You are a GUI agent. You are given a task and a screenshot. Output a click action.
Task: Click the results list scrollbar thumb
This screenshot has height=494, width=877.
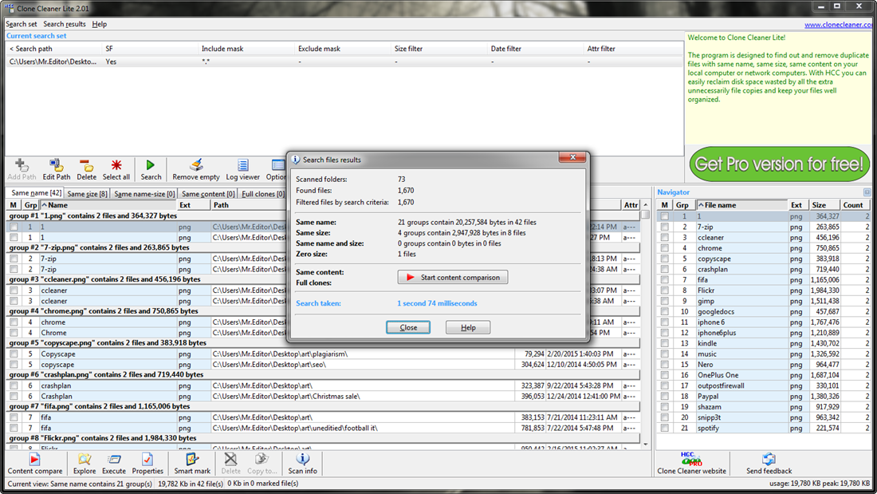(x=646, y=215)
